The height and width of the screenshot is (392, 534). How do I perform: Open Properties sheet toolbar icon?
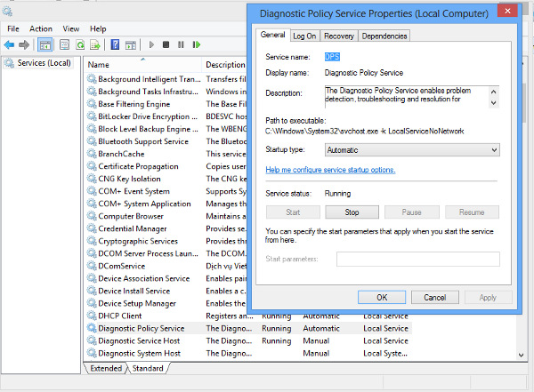pos(64,44)
